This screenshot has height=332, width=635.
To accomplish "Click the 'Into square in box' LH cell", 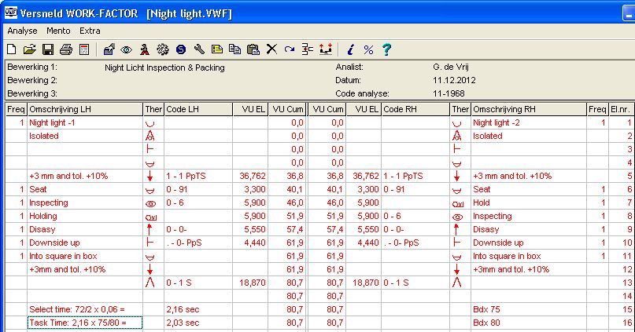I will pos(85,256).
